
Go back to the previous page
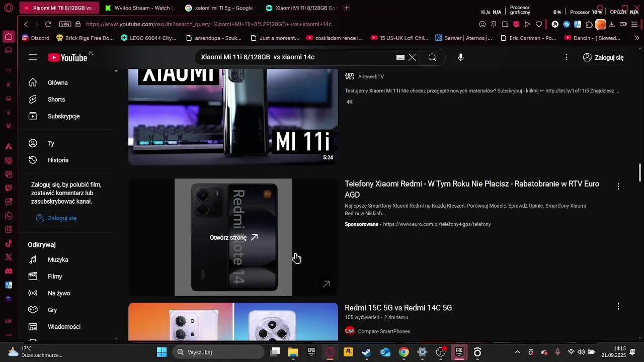coord(26,24)
